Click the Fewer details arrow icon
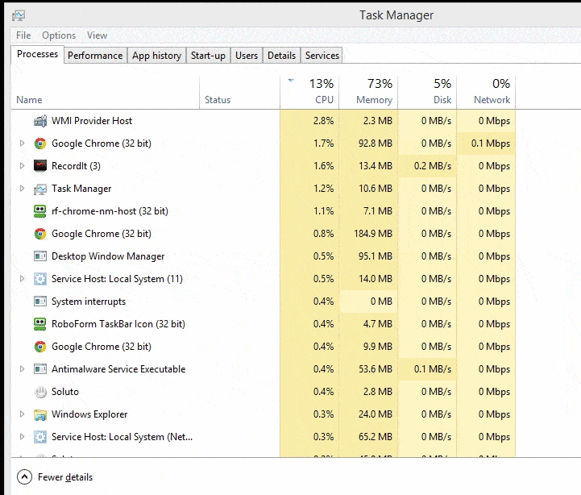Image resolution: width=581 pixels, height=495 pixels. [x=24, y=477]
